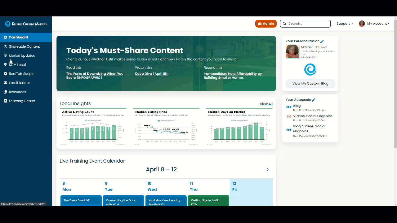This screenshot has width=397, height=223.
Task: Click the scrollbar down arrow
Action: click(x=395, y=204)
